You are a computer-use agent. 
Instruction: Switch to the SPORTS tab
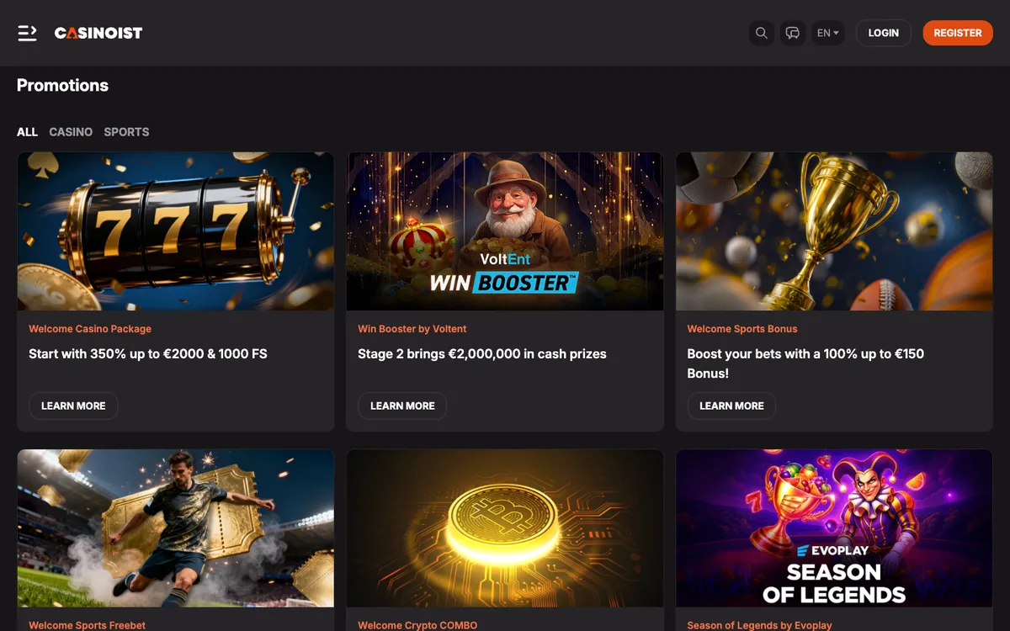[x=126, y=132]
